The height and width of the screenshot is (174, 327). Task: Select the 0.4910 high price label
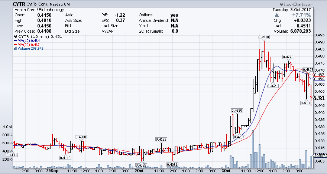(264, 37)
